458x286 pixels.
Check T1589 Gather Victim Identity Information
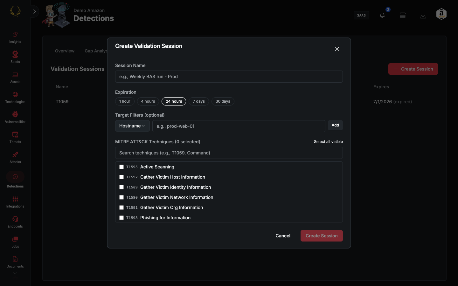pos(121,187)
